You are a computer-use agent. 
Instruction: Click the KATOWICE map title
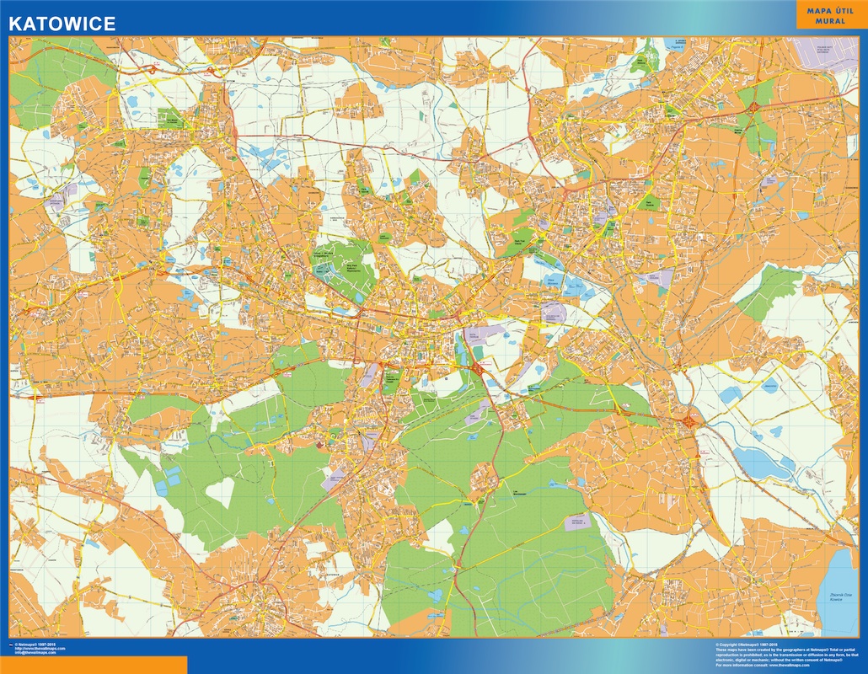tap(62, 24)
